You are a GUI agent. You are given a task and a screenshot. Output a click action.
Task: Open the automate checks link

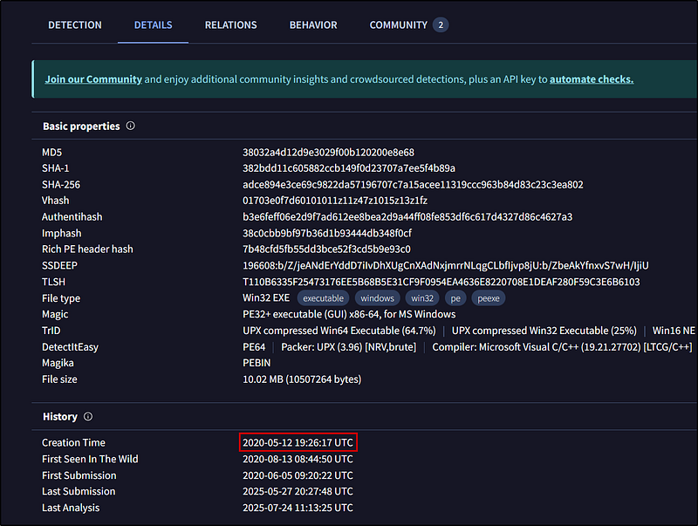tap(592, 79)
